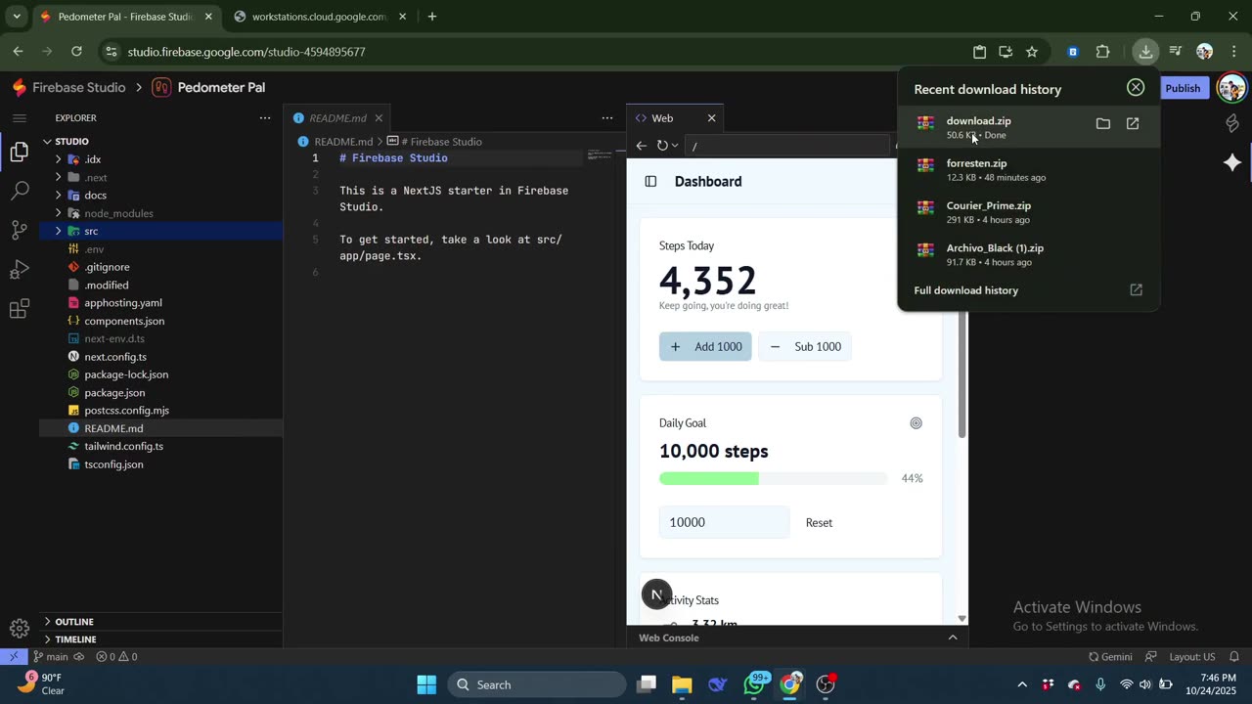Switch to the README.md editor tab
The width and height of the screenshot is (1252, 704).
(337, 118)
